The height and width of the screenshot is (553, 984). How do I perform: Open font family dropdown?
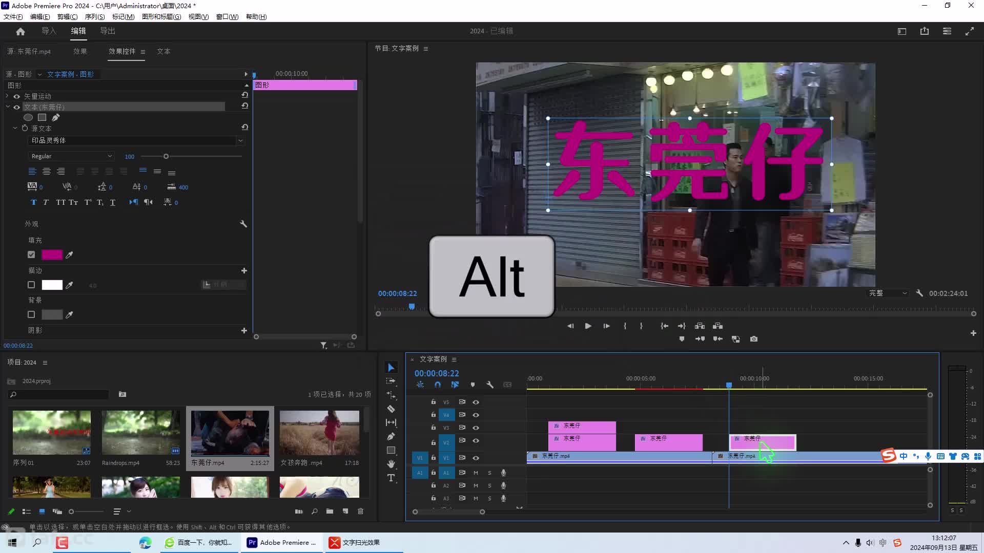pyautogui.click(x=240, y=140)
